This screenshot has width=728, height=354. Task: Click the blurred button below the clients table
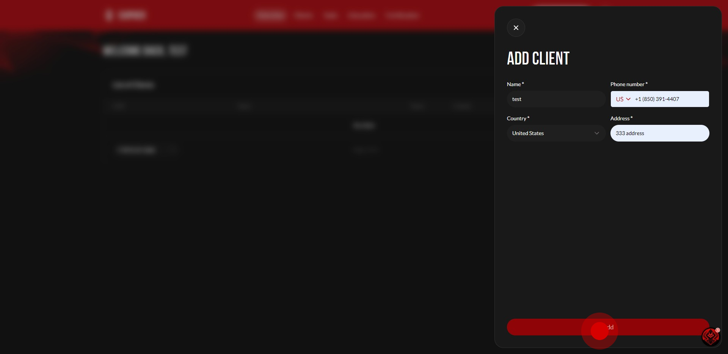[x=136, y=150]
